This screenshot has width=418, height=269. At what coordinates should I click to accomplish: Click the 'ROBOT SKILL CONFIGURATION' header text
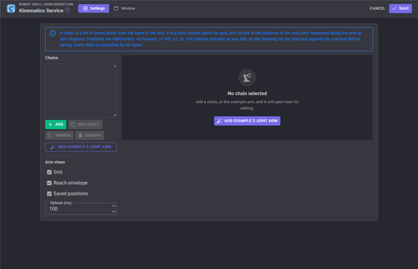click(46, 4)
